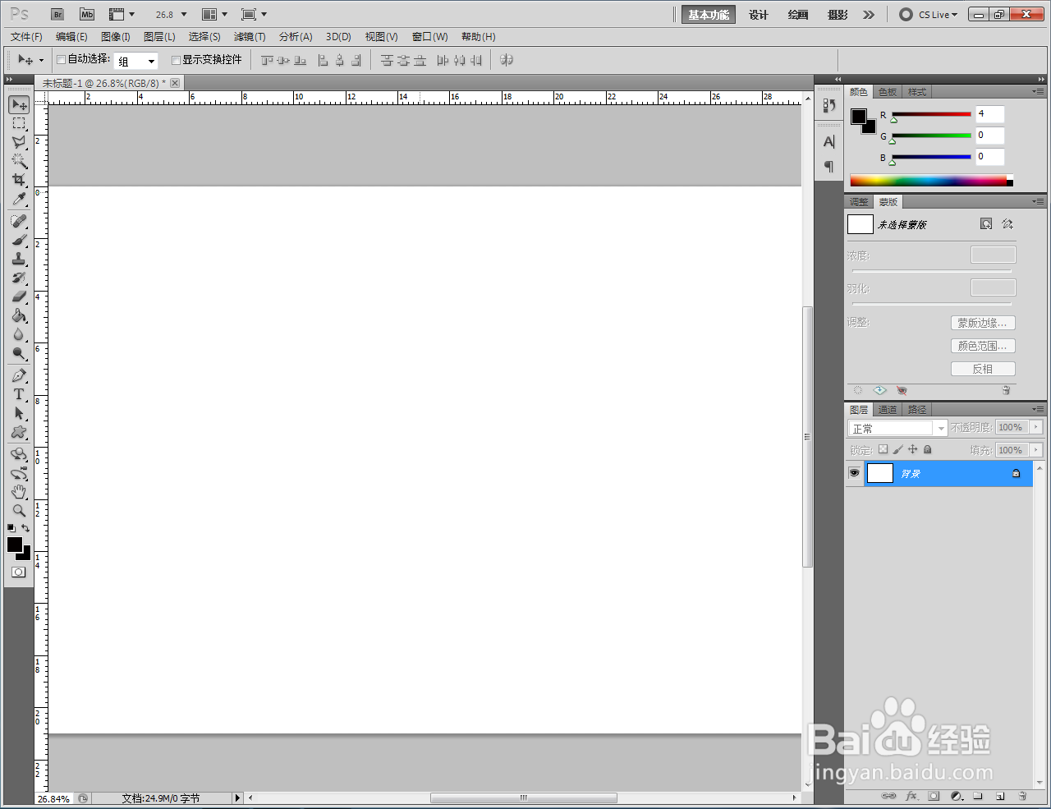The height and width of the screenshot is (809, 1051).
Task: Select the Eraser tool
Action: point(19,296)
